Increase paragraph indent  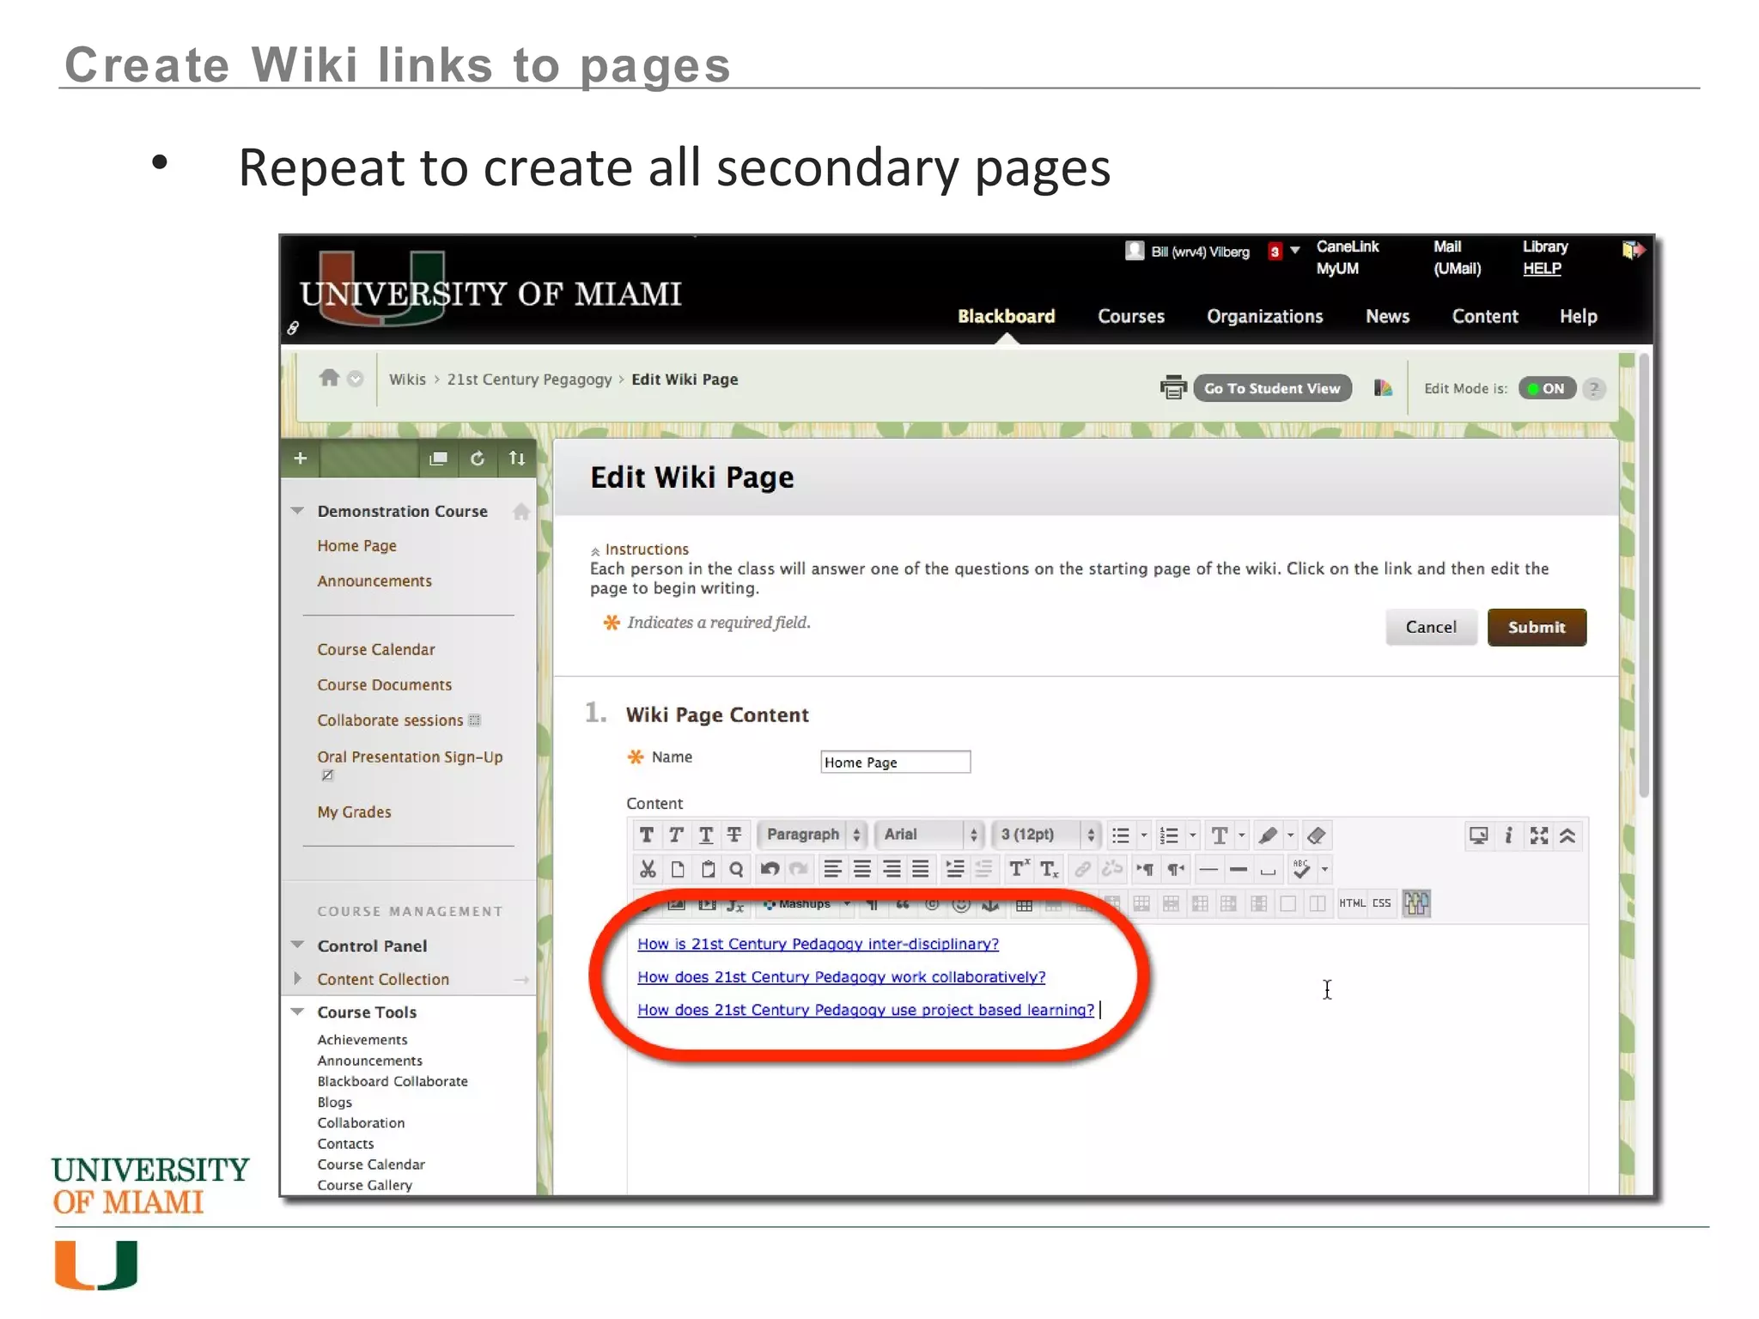(x=954, y=869)
